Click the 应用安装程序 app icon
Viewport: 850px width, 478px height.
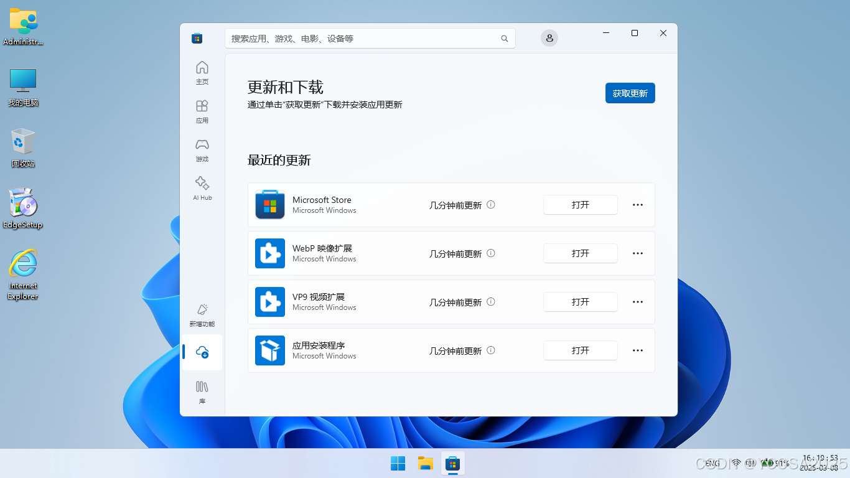point(270,350)
